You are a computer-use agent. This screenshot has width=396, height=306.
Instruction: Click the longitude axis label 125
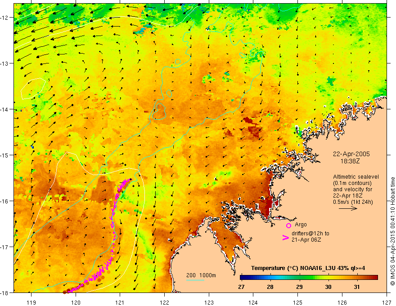pyautogui.click(x=298, y=302)
